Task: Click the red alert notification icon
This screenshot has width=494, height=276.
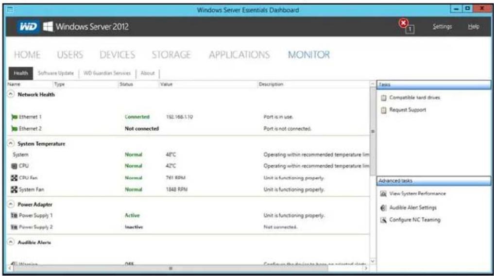Action: click(x=403, y=23)
